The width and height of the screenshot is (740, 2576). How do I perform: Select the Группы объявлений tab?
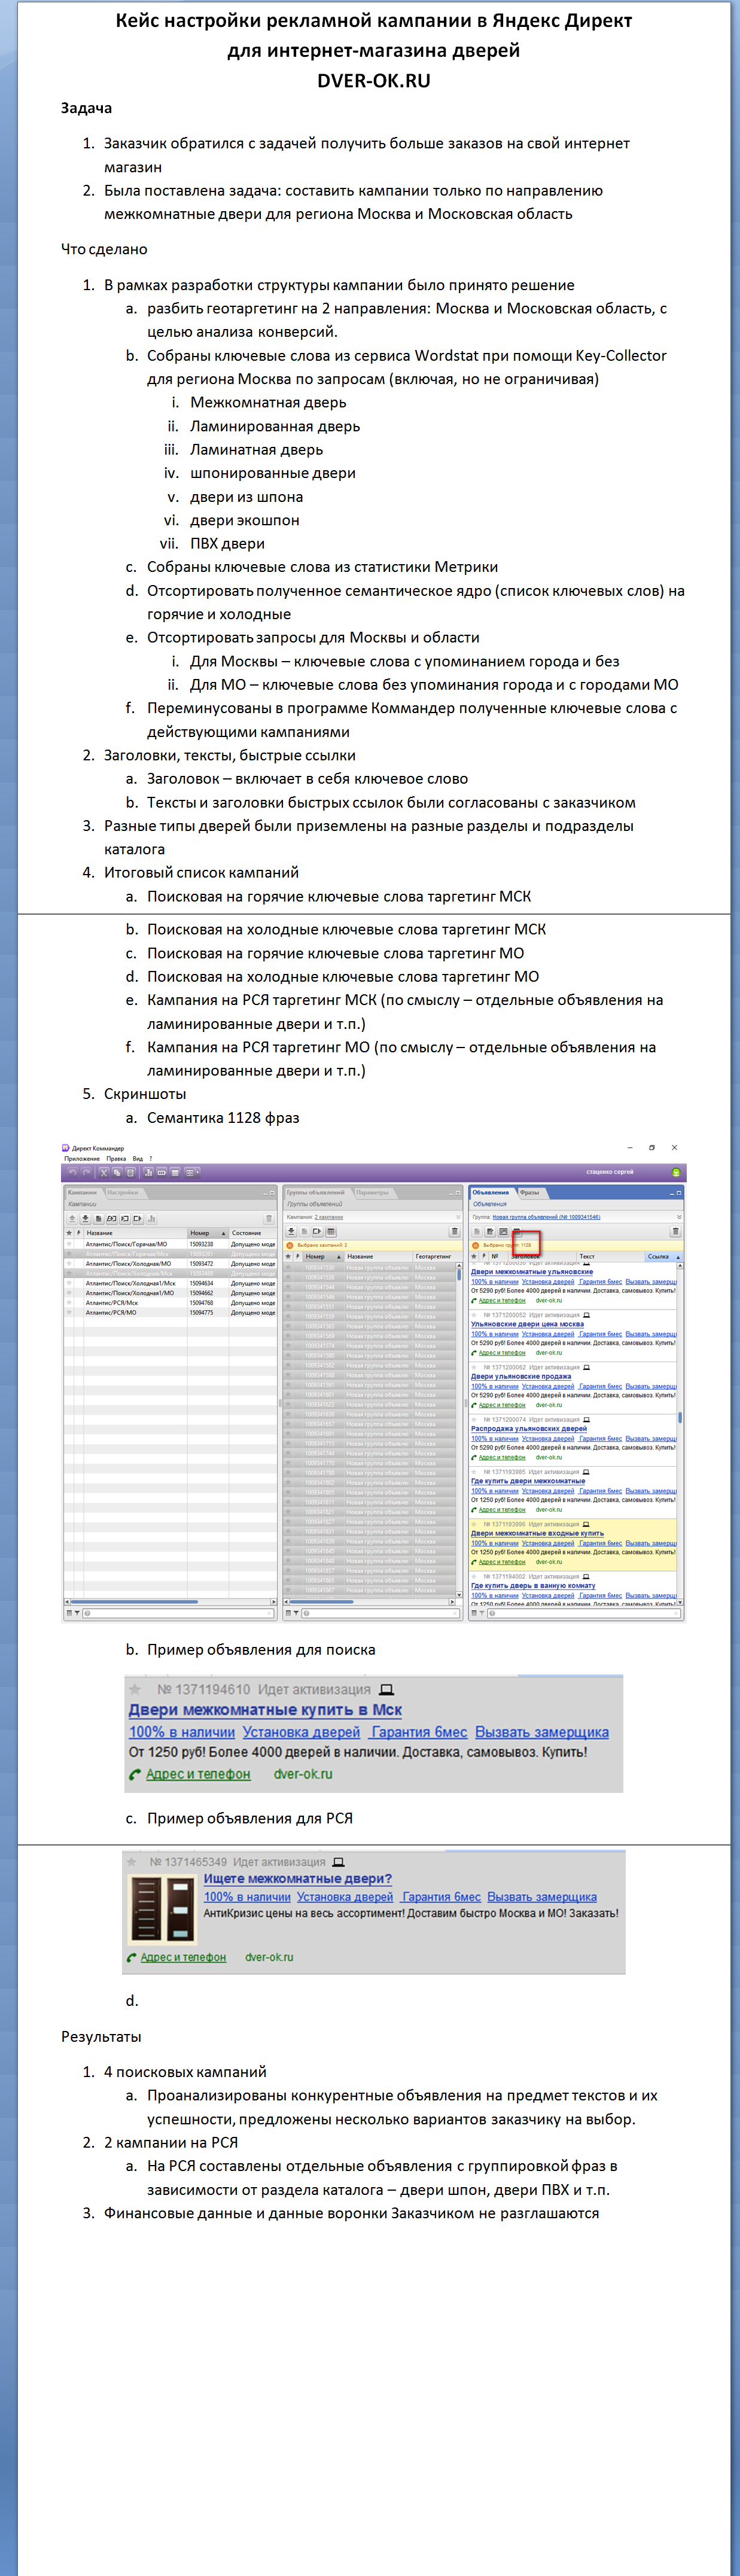point(315,1192)
